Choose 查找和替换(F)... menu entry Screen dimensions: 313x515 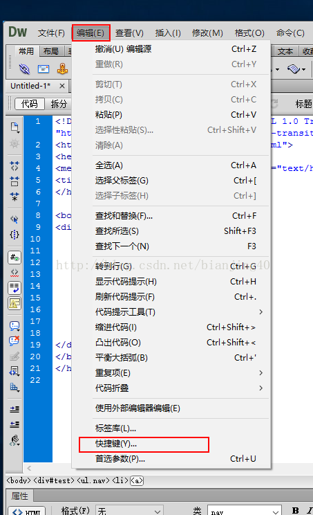[x=171, y=216]
